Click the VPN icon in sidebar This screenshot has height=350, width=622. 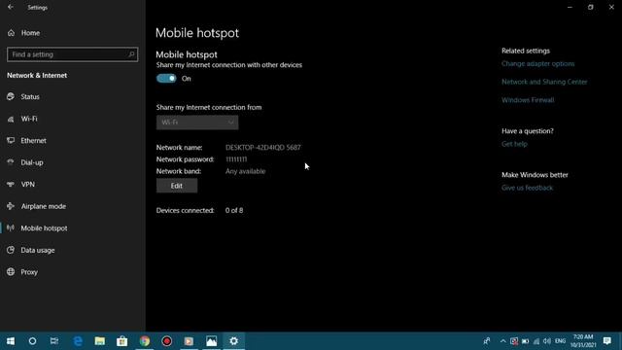click(x=11, y=184)
